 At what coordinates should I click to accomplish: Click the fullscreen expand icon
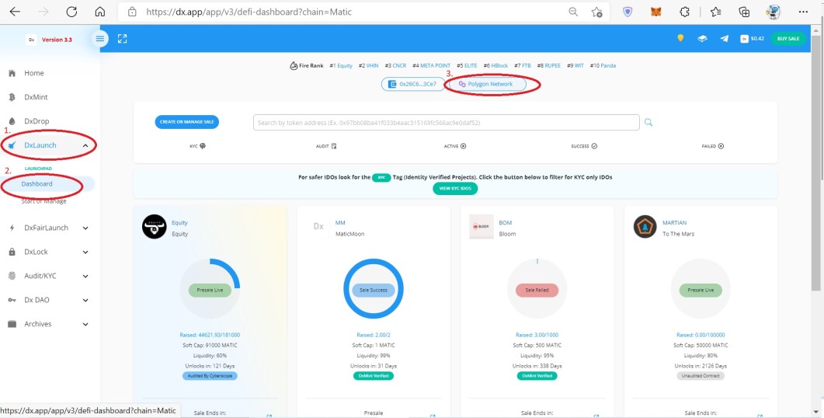click(x=123, y=38)
